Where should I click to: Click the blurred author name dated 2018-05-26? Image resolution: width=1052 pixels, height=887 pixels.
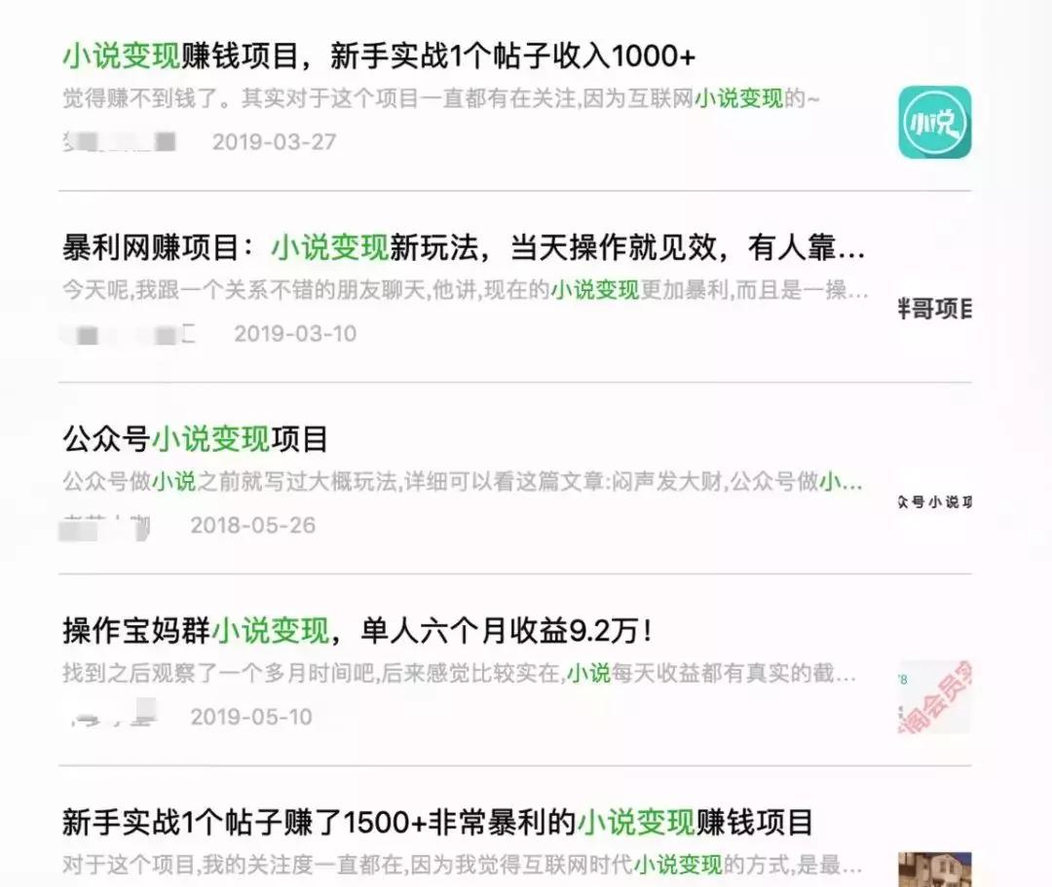click(105, 527)
